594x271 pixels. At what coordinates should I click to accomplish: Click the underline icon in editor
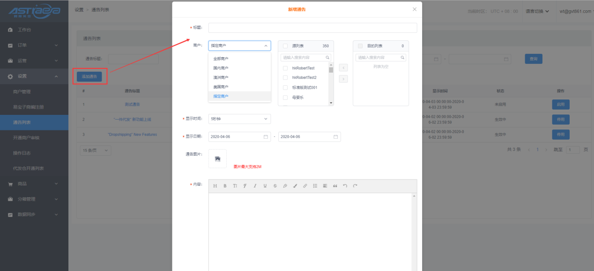[265, 186]
